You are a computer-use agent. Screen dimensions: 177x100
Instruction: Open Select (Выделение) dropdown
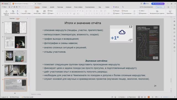(143, 14)
